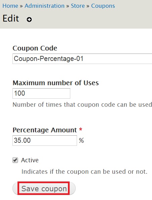Save the coupon with Save coupon button
Viewport: 152px width, 200px height.
tap(44, 189)
